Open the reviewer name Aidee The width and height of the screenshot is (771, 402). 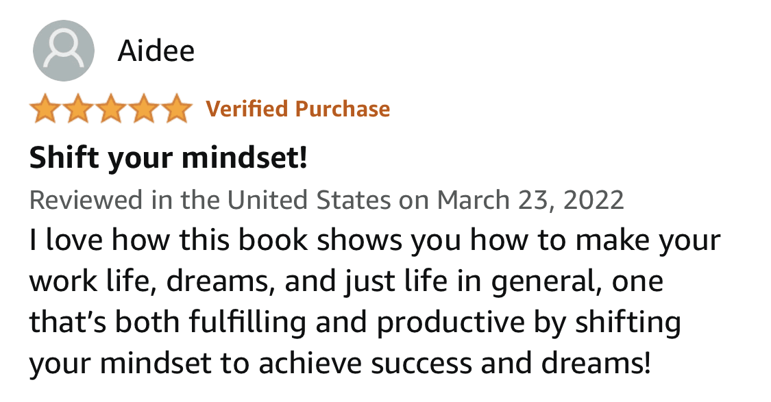click(x=156, y=51)
